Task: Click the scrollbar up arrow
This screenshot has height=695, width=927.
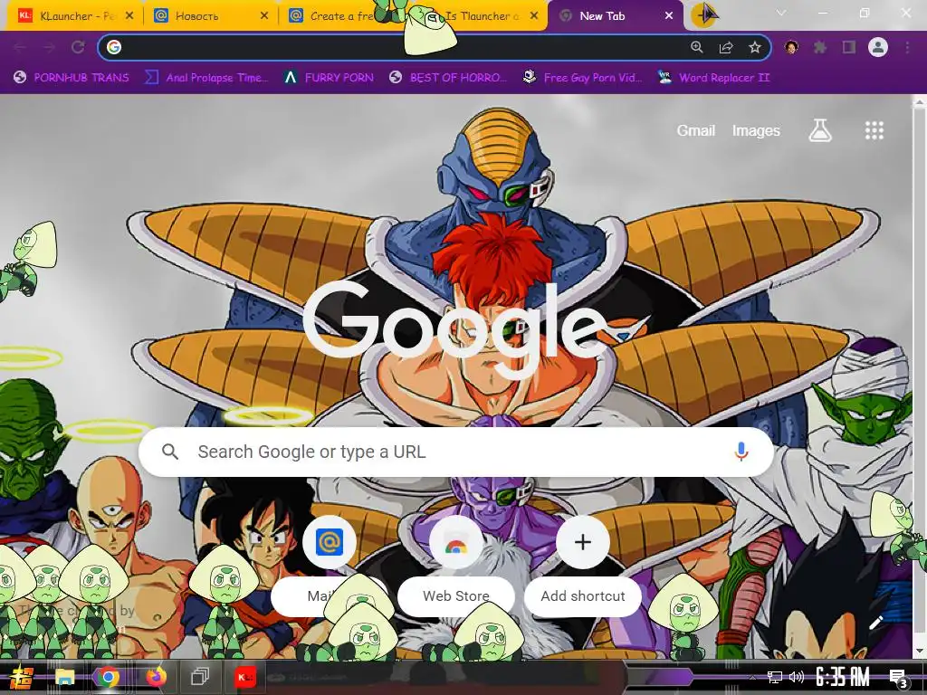Action: (920, 102)
